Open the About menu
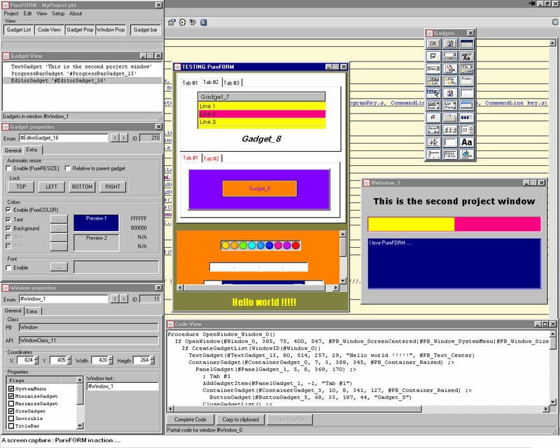The image size is (560, 448). point(76,13)
